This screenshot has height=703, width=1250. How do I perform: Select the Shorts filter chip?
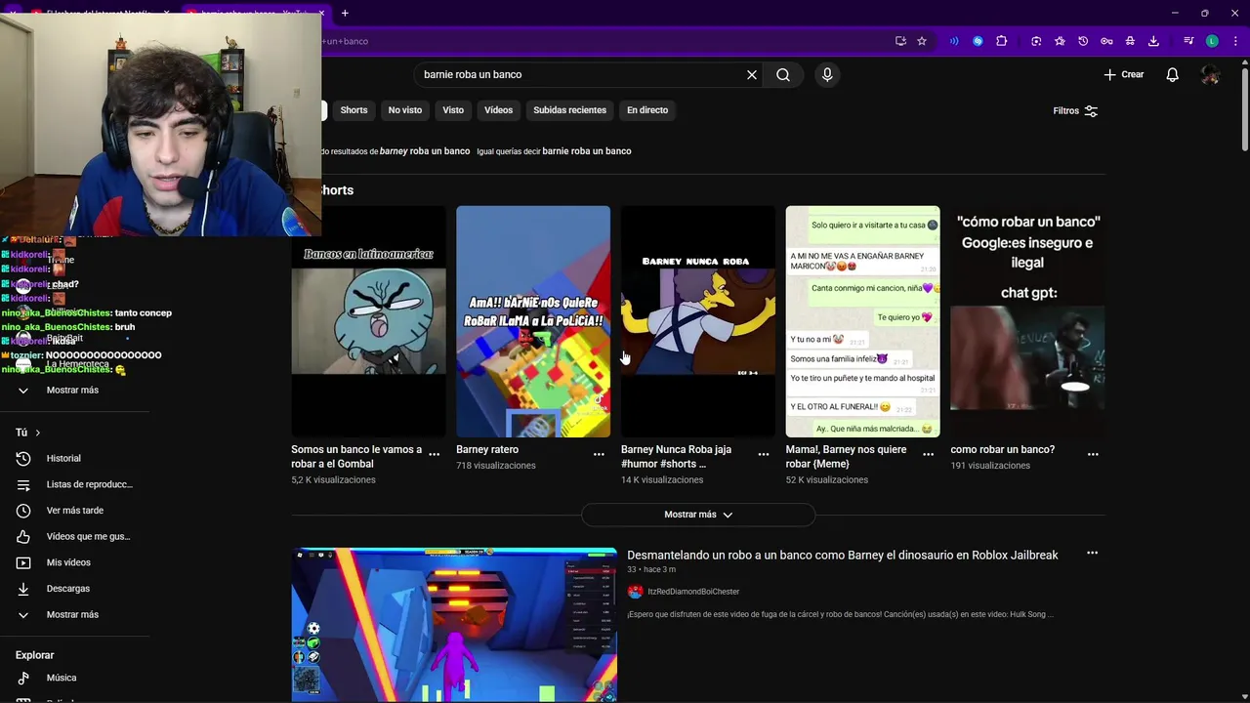[354, 110]
